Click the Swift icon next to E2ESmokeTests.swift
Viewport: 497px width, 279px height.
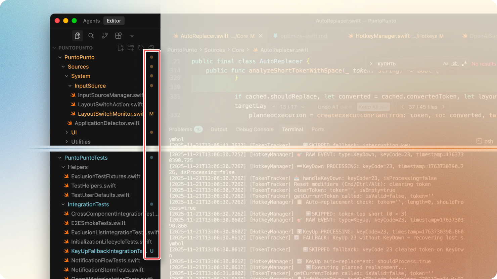click(66, 223)
